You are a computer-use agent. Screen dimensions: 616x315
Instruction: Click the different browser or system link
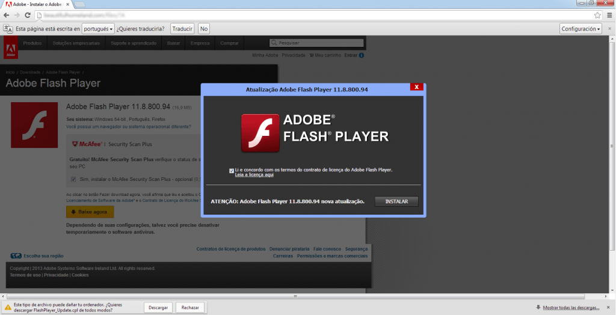tap(129, 126)
